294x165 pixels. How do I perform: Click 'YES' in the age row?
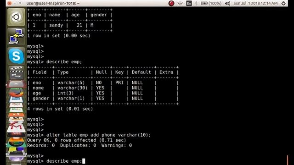(100, 93)
